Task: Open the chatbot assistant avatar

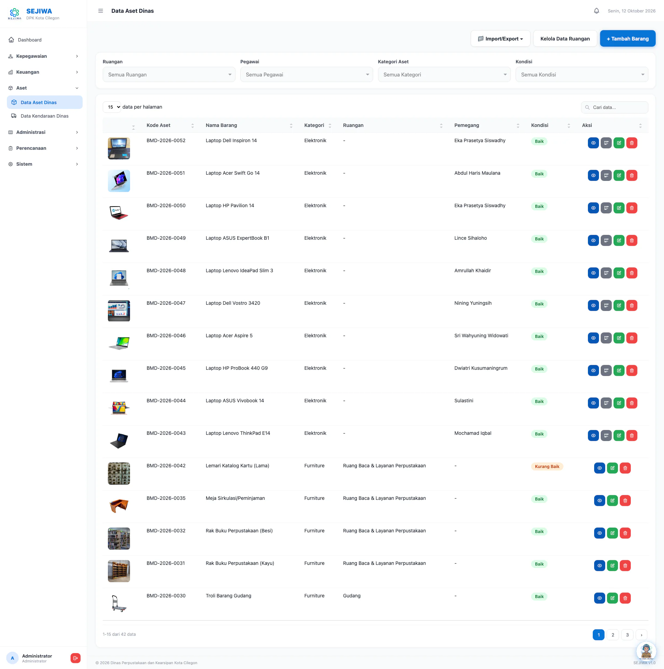Action: click(646, 651)
